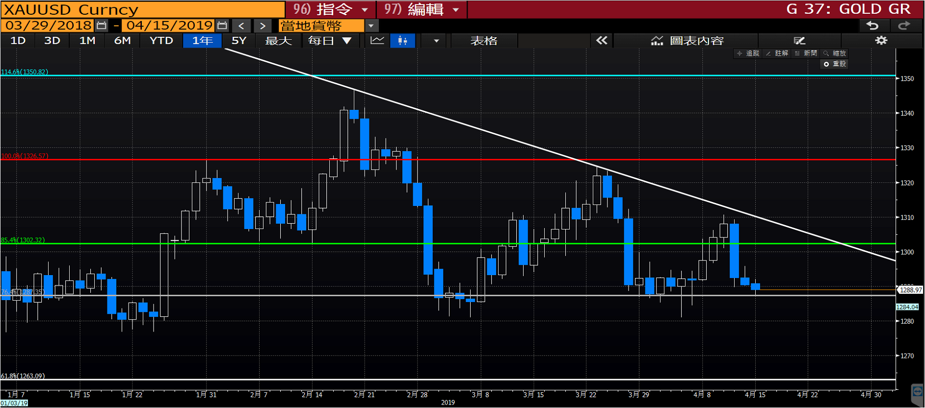Click the 表格 table button
925x408 pixels.
pyautogui.click(x=484, y=41)
